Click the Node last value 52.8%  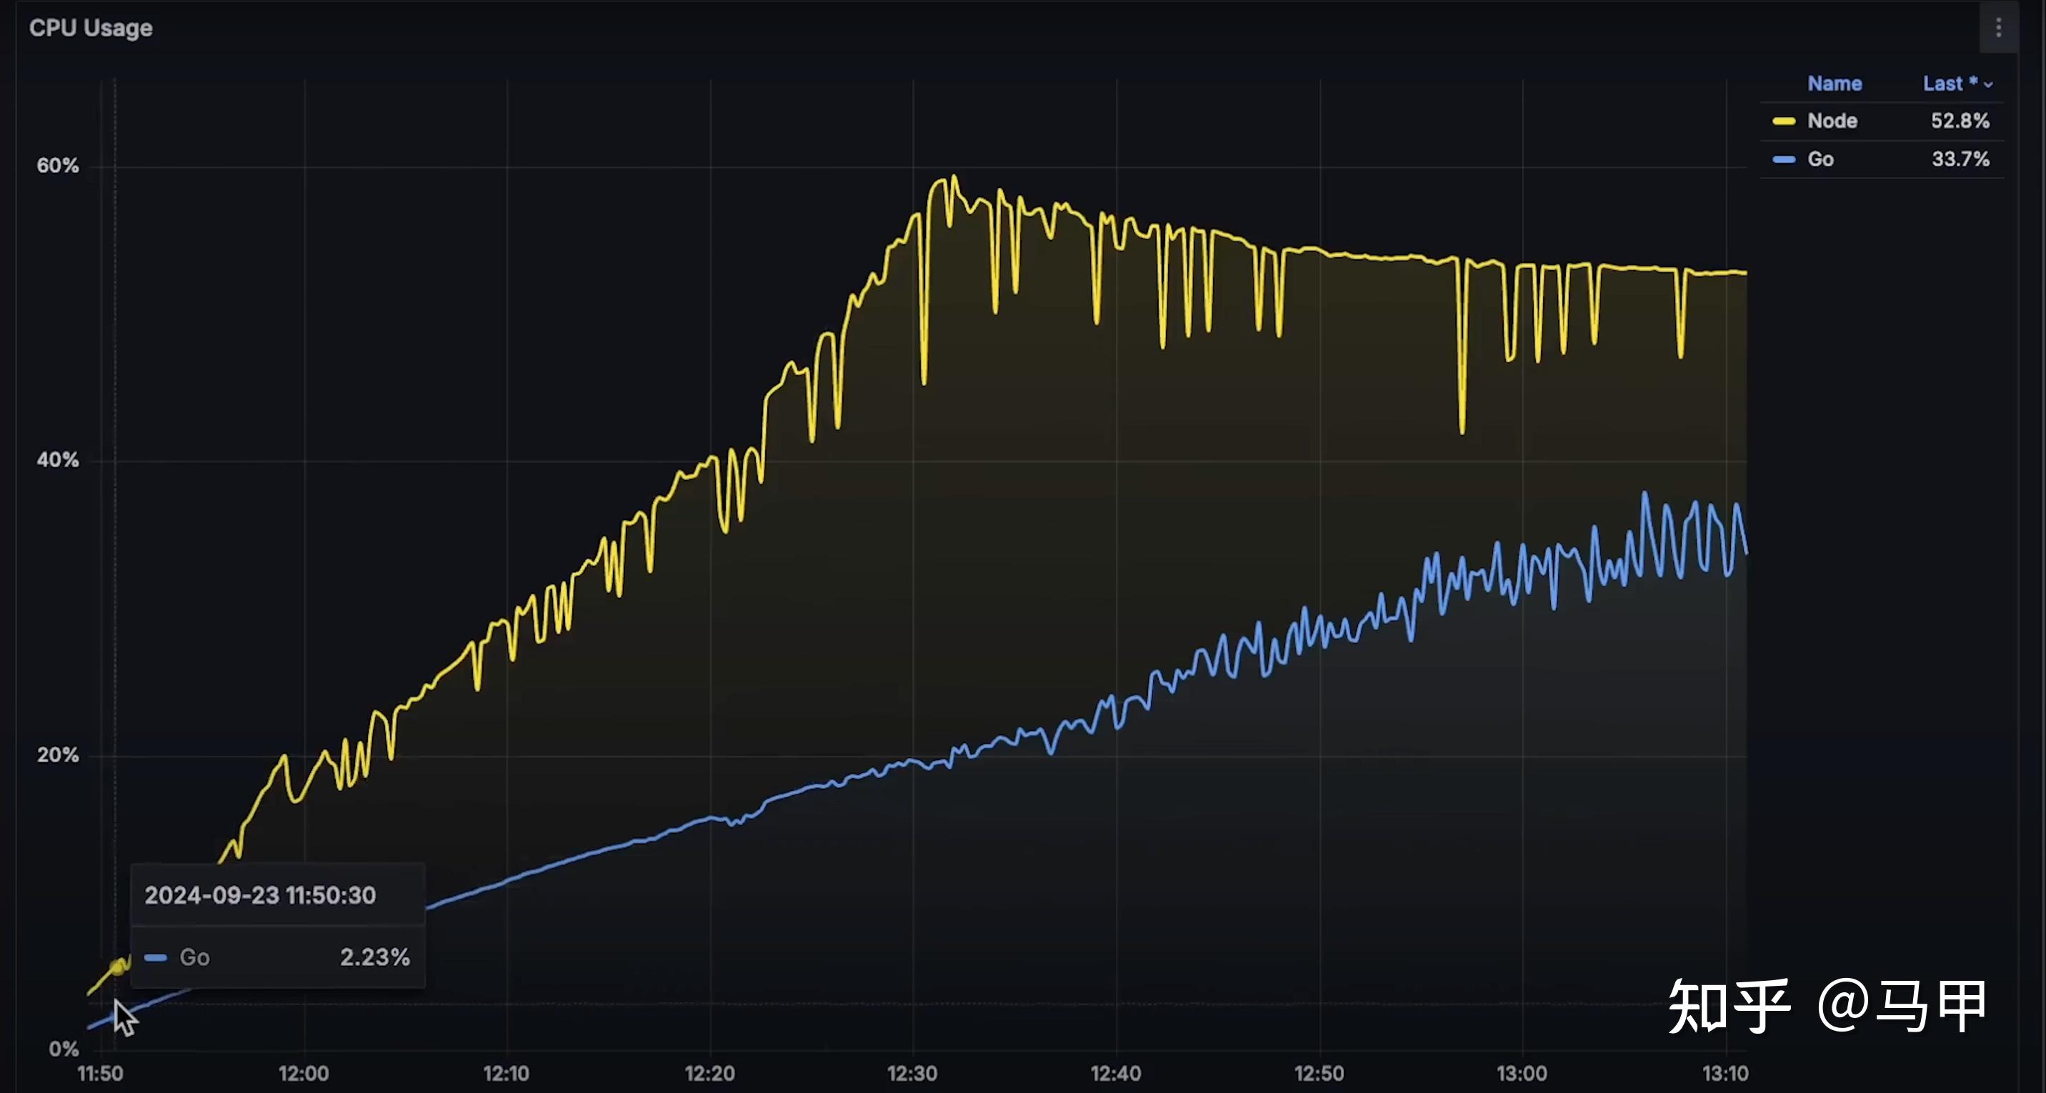click(x=1960, y=121)
